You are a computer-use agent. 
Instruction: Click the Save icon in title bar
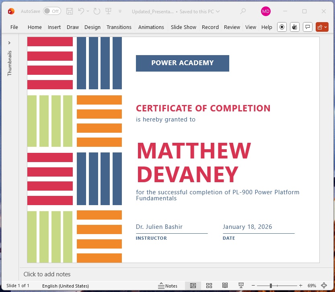pyautogui.click(x=70, y=11)
